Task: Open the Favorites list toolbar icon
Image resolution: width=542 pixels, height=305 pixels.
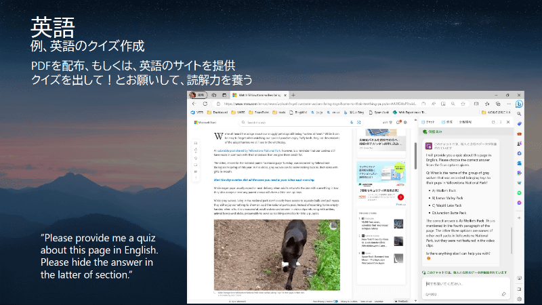Action: pos(487,104)
